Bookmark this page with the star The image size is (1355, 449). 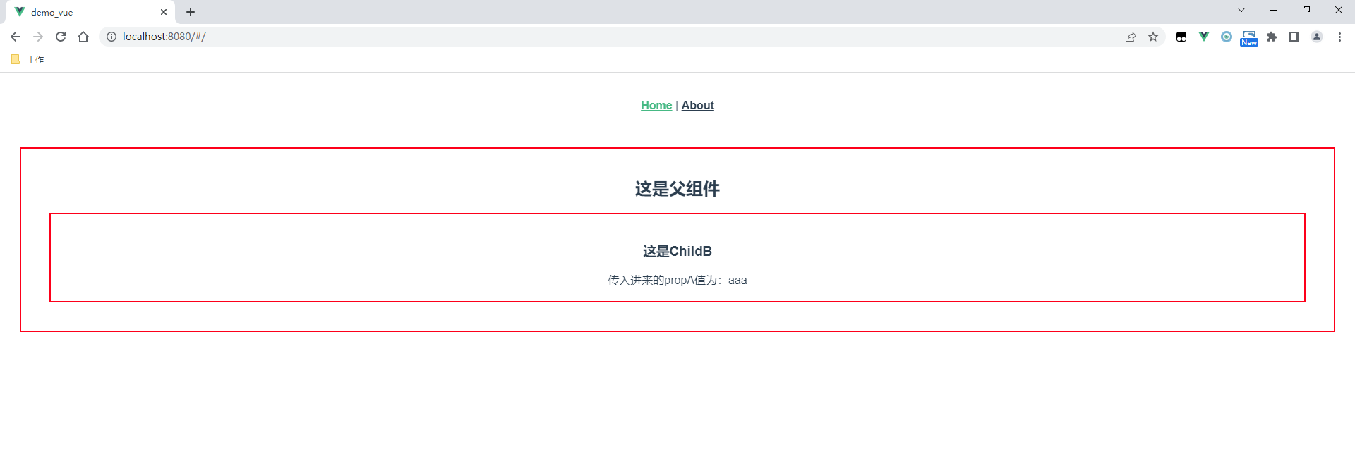[1153, 37]
